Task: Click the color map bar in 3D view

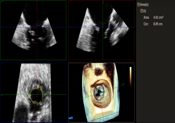Action: click(x=131, y=77)
